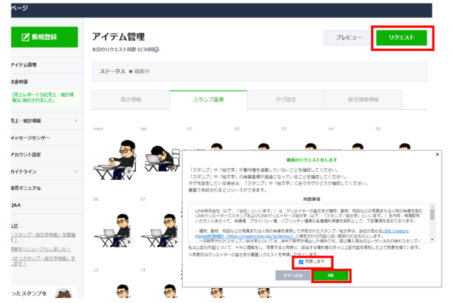Toggle the 同意します checkbox
Screen dimensions: 453x303
tap(301, 262)
